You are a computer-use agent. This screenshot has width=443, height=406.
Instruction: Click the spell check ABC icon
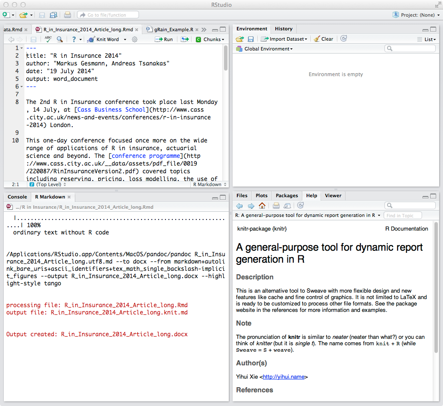48,39
